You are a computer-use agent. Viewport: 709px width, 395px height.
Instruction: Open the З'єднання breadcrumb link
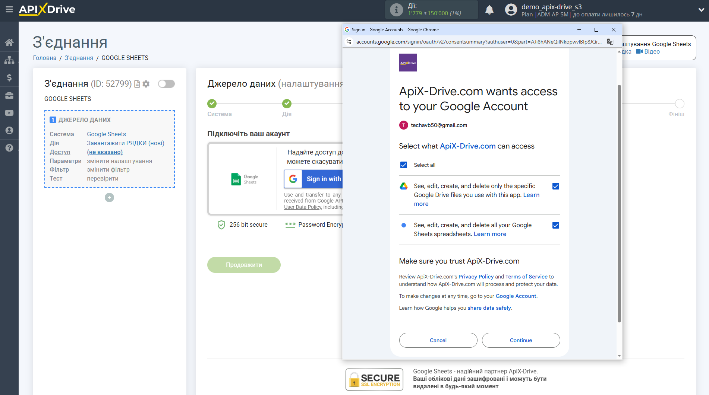(x=79, y=58)
